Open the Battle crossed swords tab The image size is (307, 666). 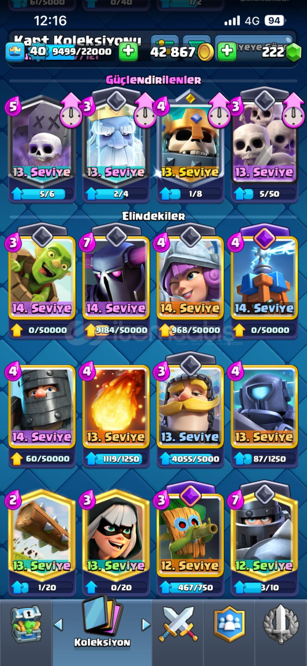click(x=178, y=624)
